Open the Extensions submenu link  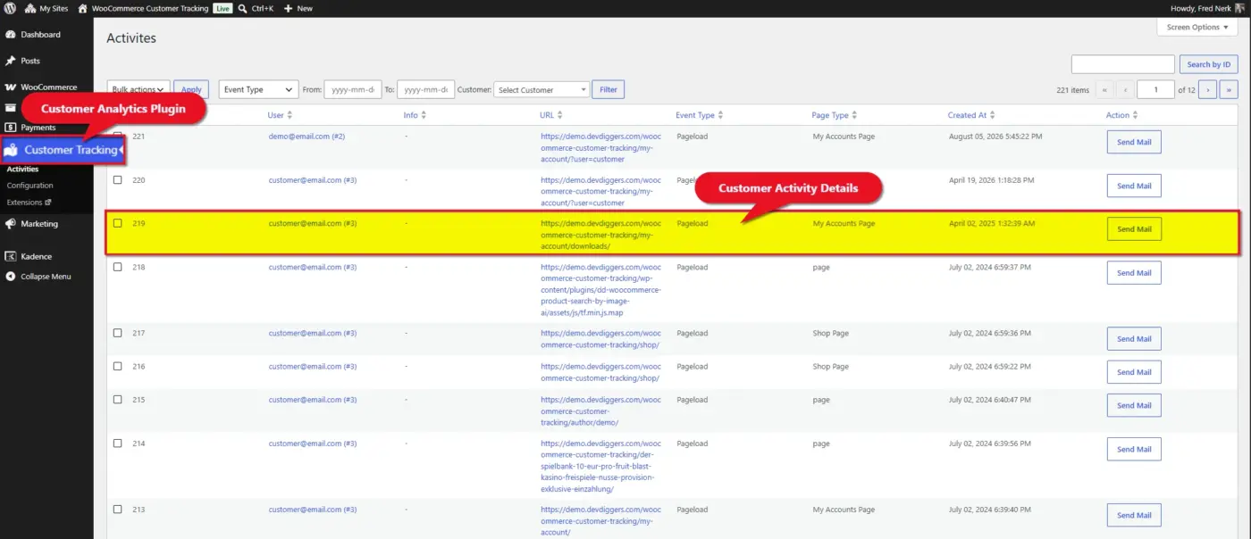pyautogui.click(x=29, y=203)
